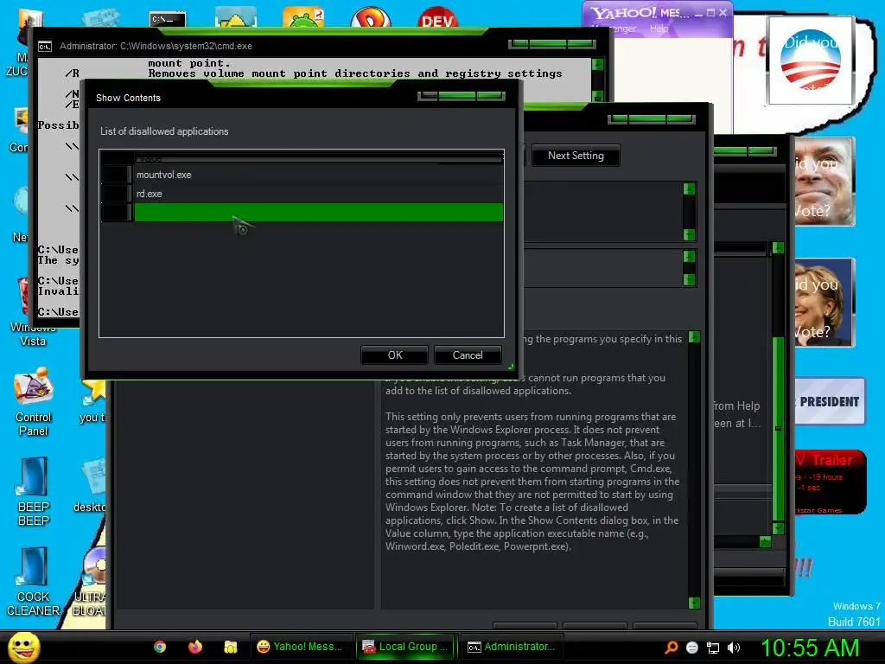Show the clock reading 10:55 AM
This screenshot has height=664, width=885.
[810, 648]
